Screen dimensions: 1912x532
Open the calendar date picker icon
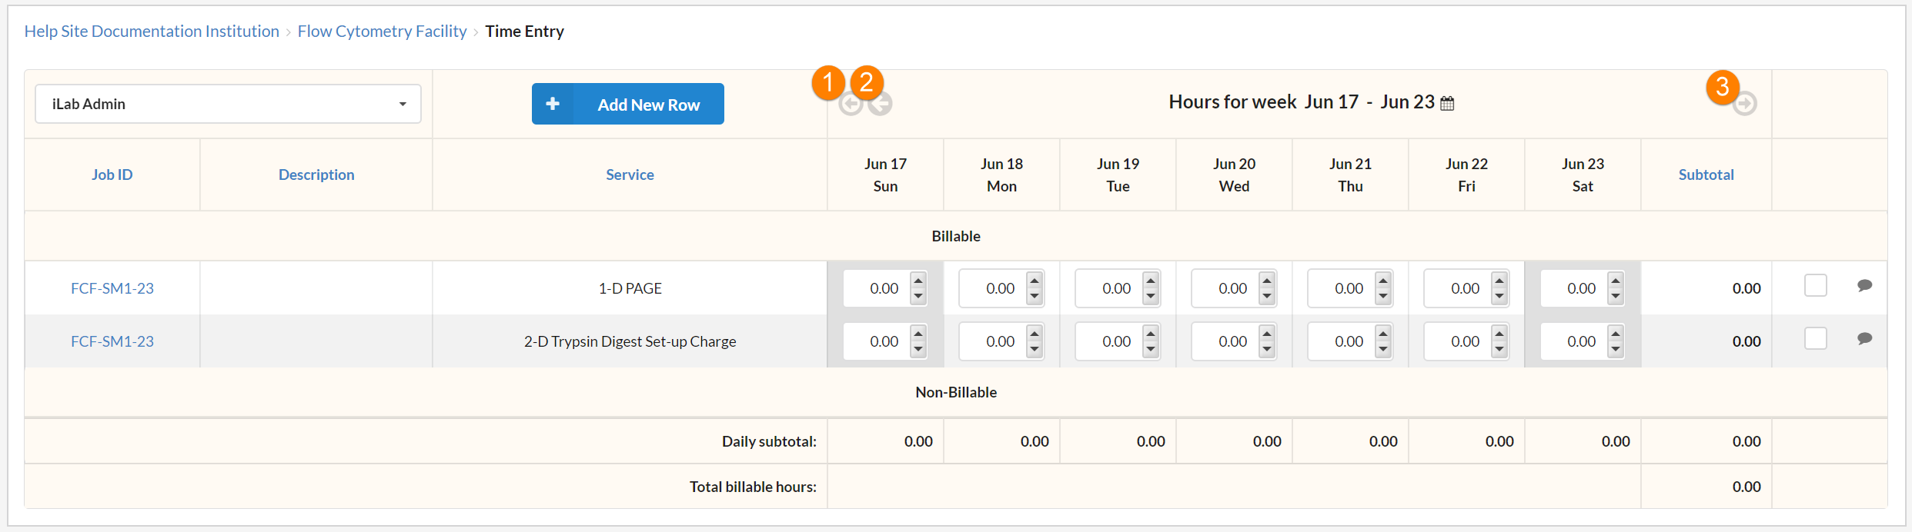tap(1447, 103)
